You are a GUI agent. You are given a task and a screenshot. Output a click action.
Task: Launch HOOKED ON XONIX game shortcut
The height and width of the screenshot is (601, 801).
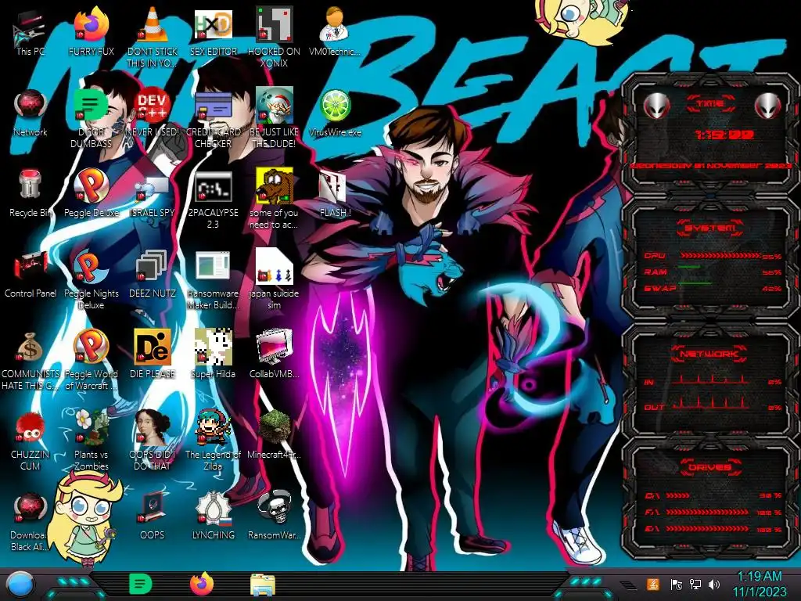(x=274, y=36)
